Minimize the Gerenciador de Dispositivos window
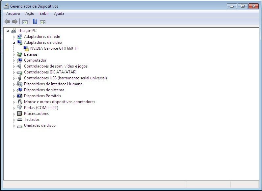The image size is (262, 191). point(232,6)
